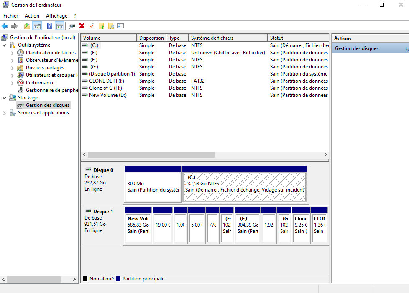Expand the Planificateur de tâches node
Image resolution: width=409 pixels, height=293 pixels.
pyautogui.click(x=12, y=53)
